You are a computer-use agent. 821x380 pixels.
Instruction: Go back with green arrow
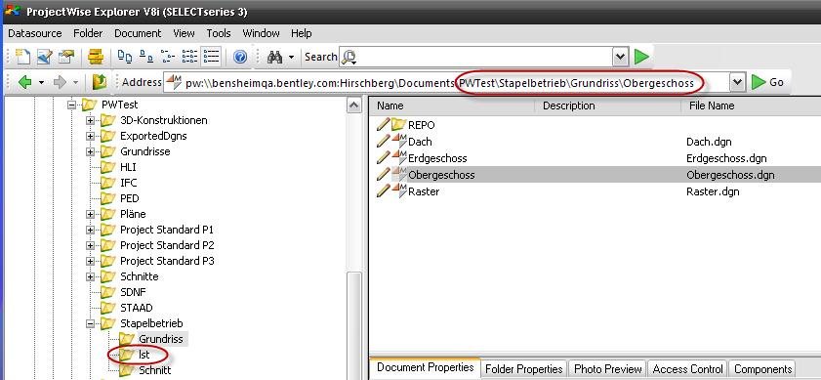24,82
